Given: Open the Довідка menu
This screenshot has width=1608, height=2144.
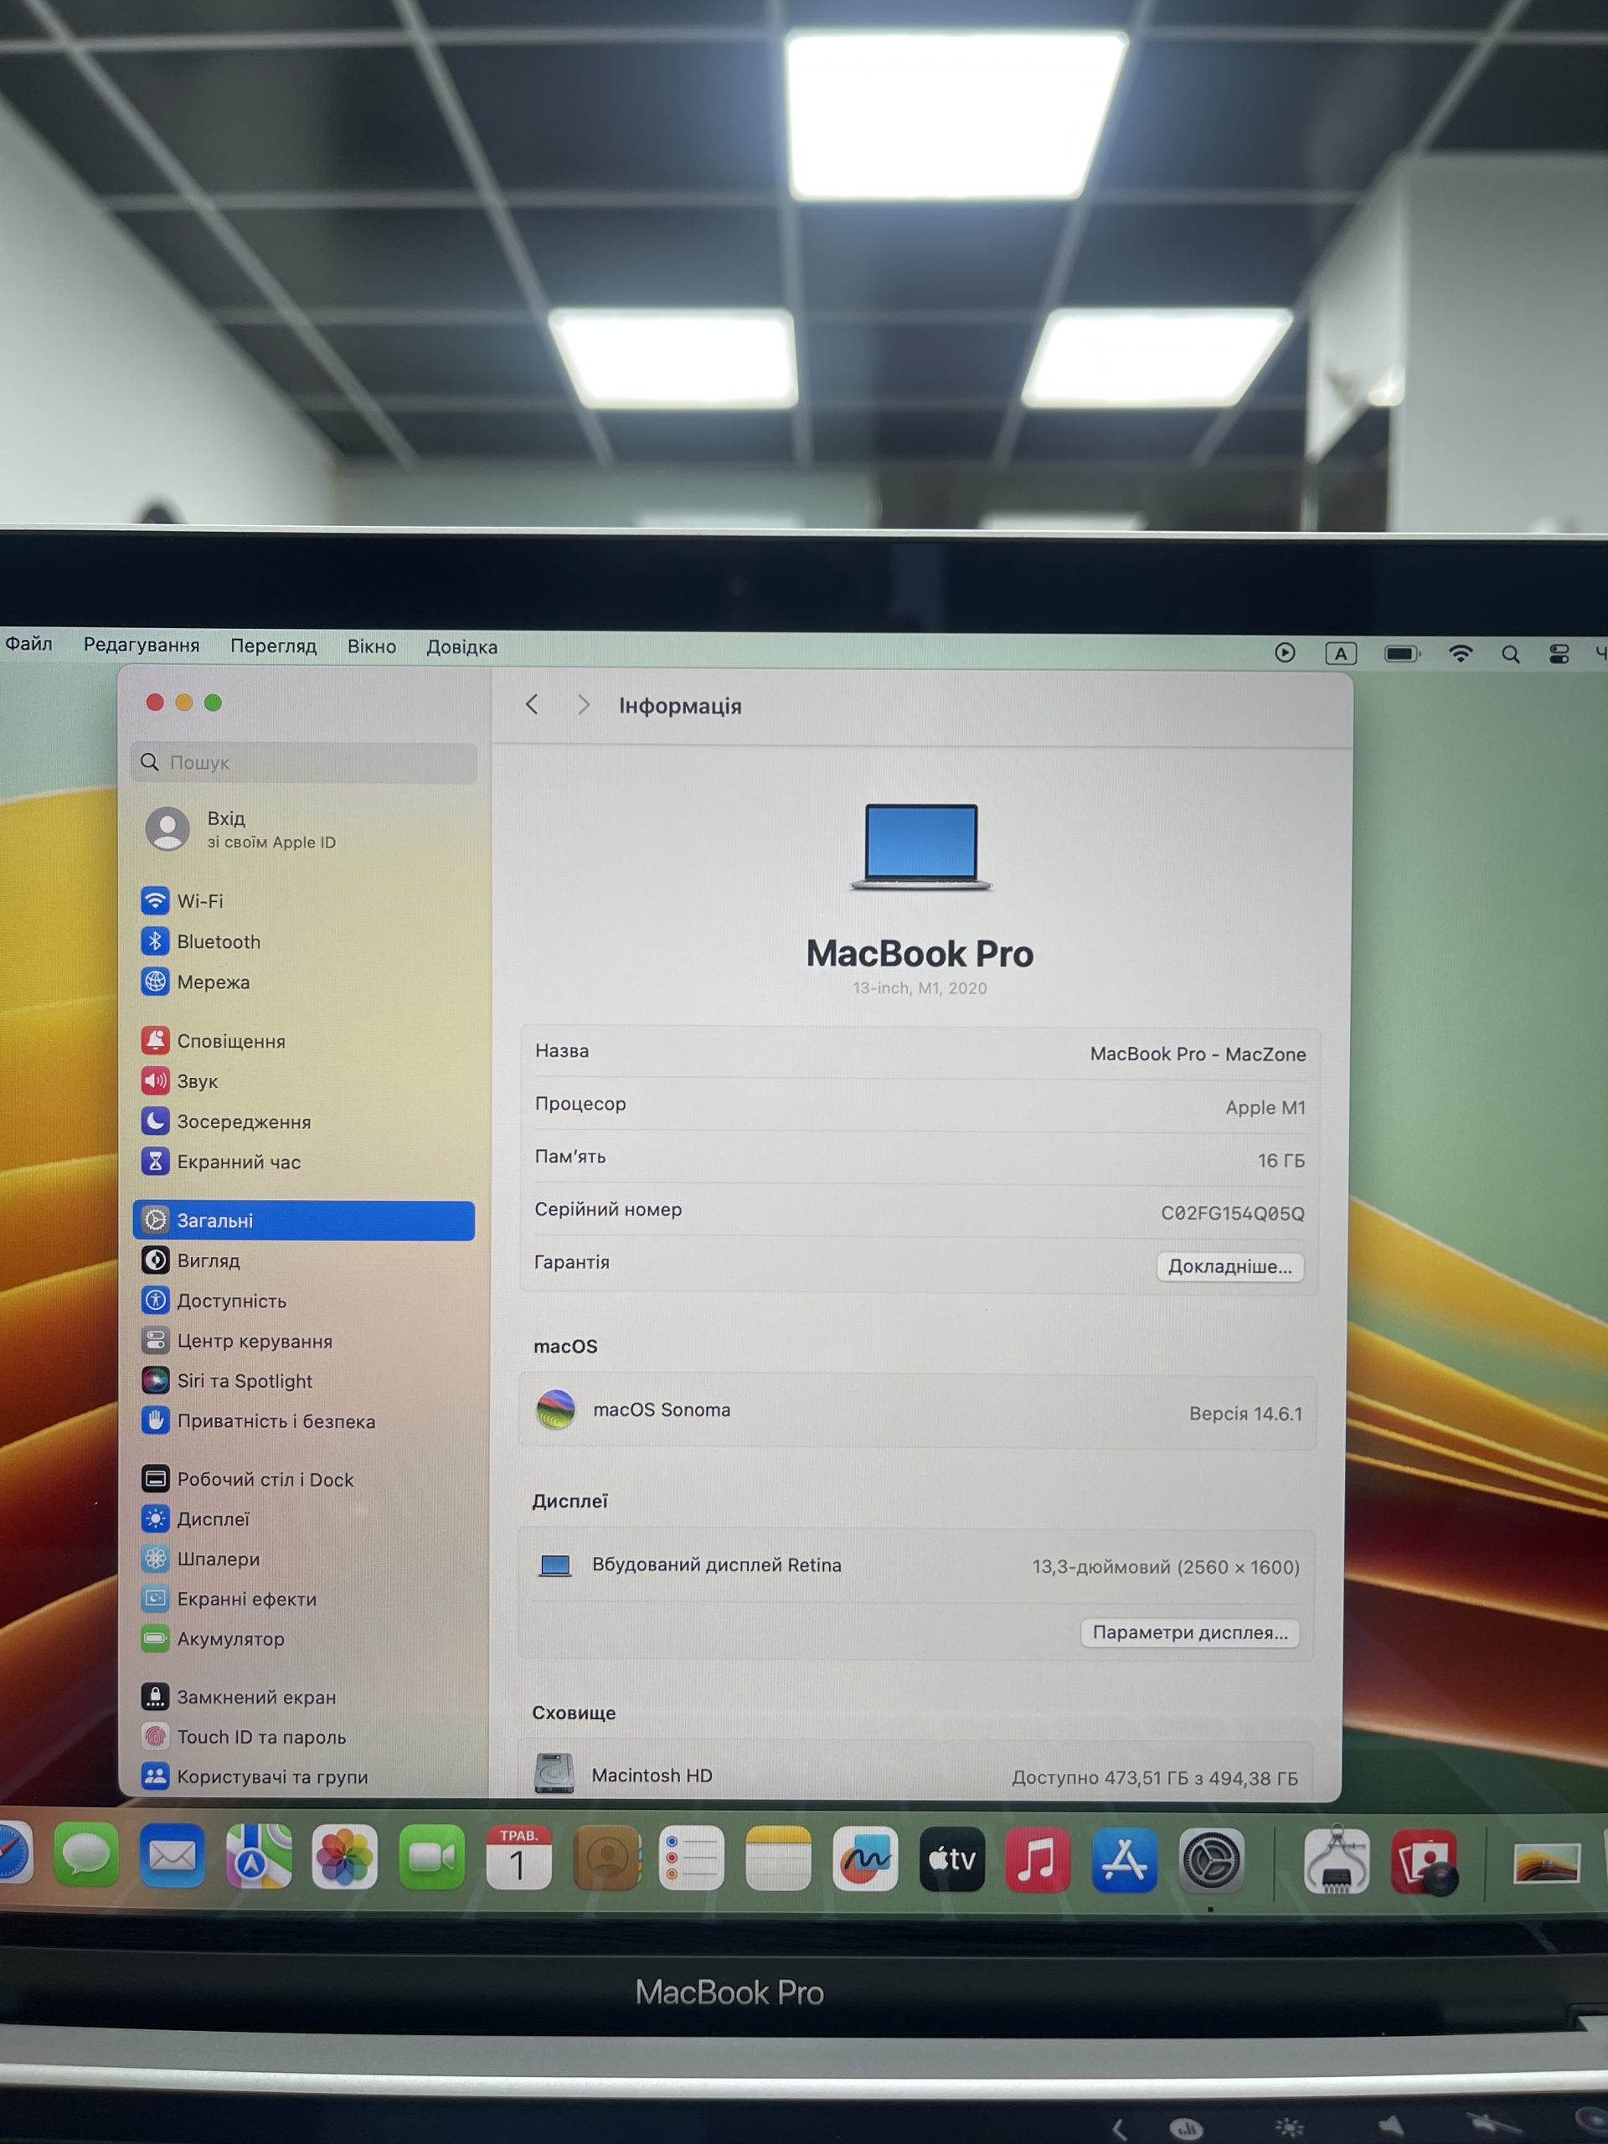Looking at the screenshot, I should pos(461,647).
